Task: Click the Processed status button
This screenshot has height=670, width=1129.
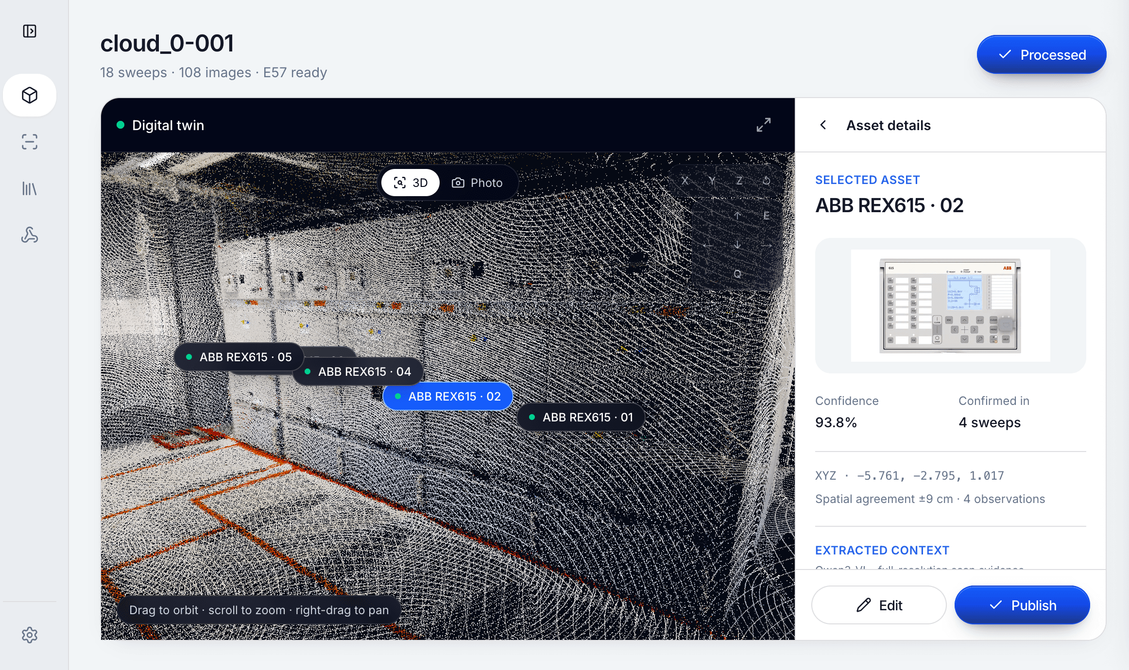Action: pyautogui.click(x=1042, y=54)
